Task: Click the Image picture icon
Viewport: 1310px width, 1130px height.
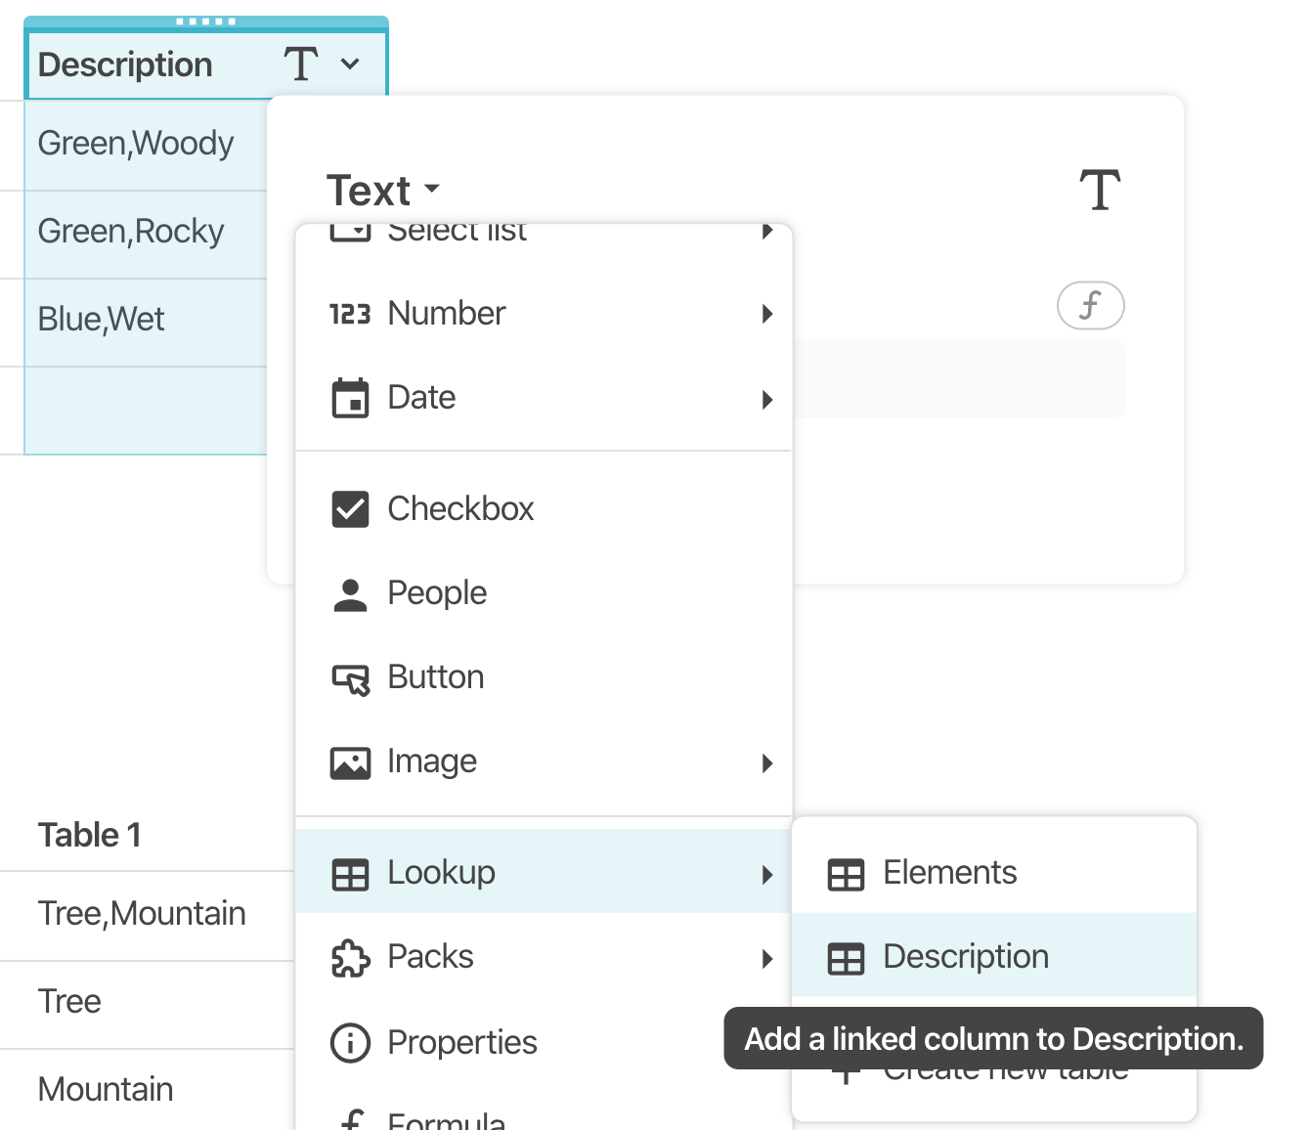Action: (x=350, y=762)
